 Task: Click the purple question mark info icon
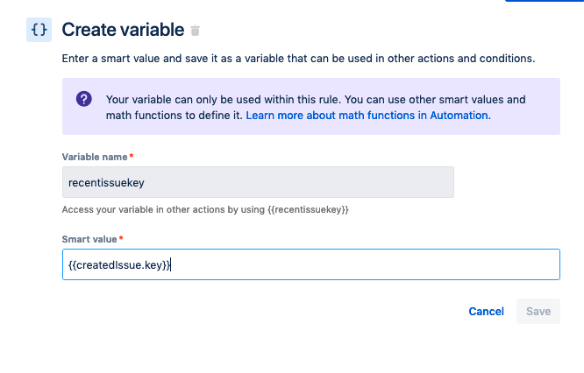click(83, 99)
